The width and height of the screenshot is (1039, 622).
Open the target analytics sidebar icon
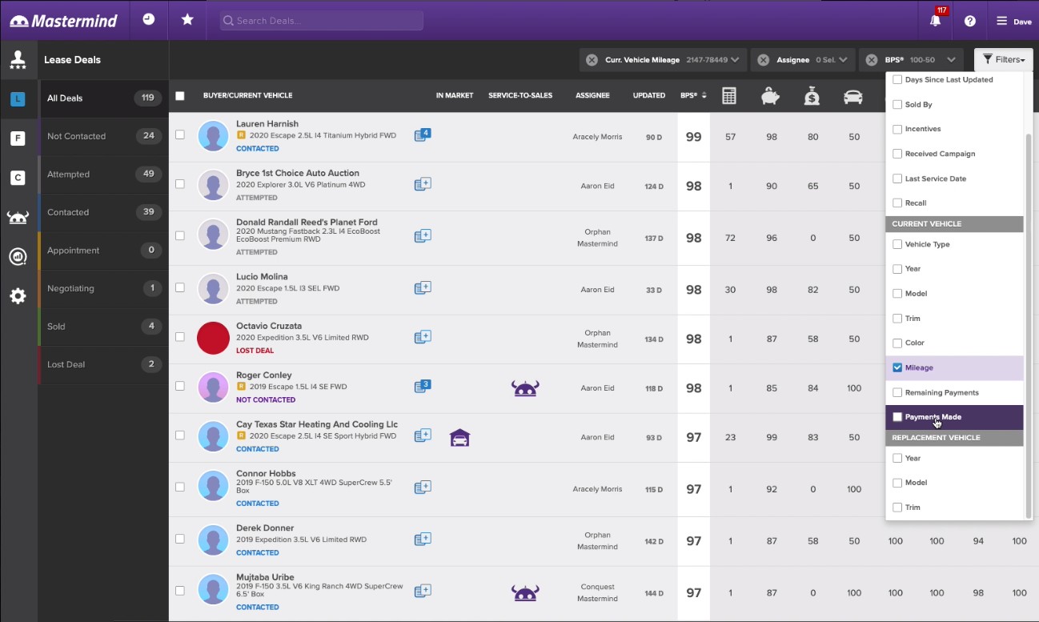tap(18, 256)
